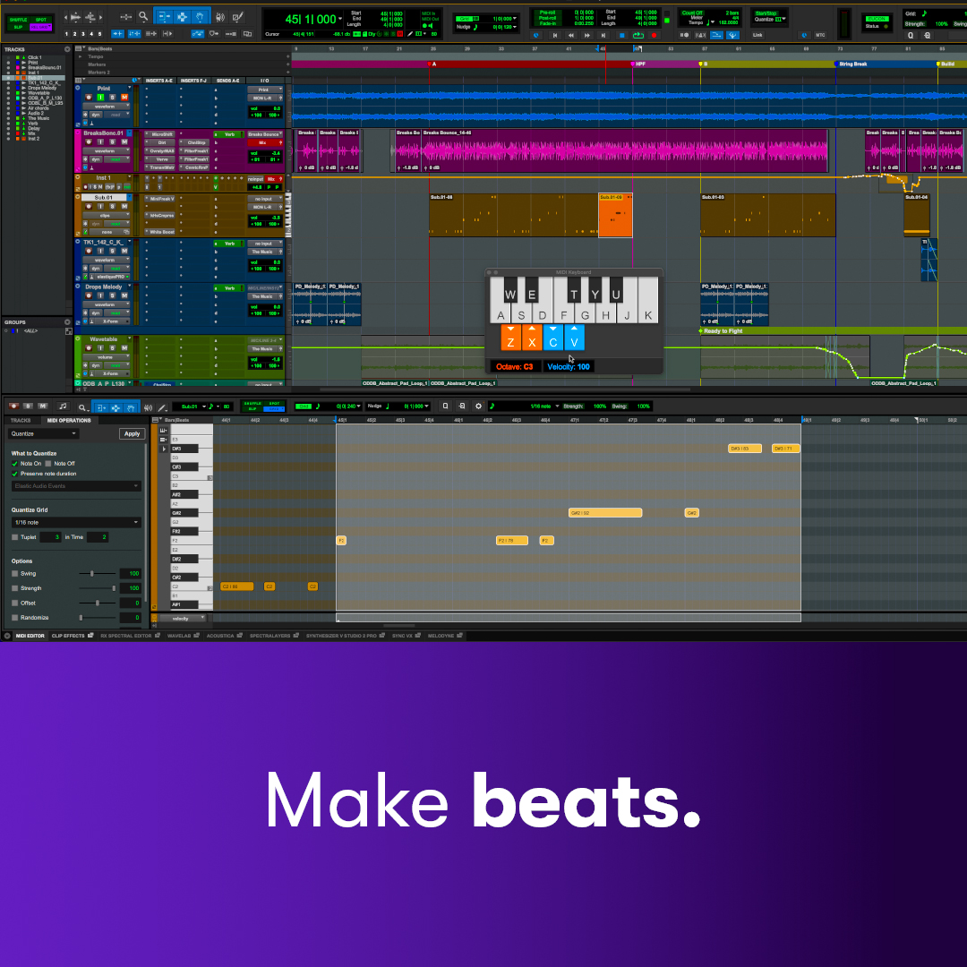967x967 pixels.
Task: Click the Fast Forward transport button
Action: click(x=587, y=35)
